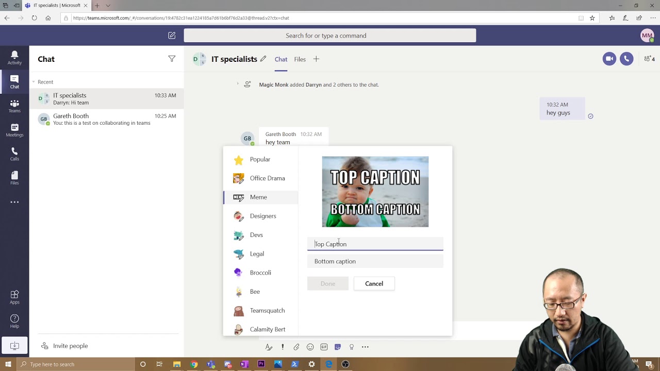
Task: Open Apps store in sidebar
Action: [14, 297]
